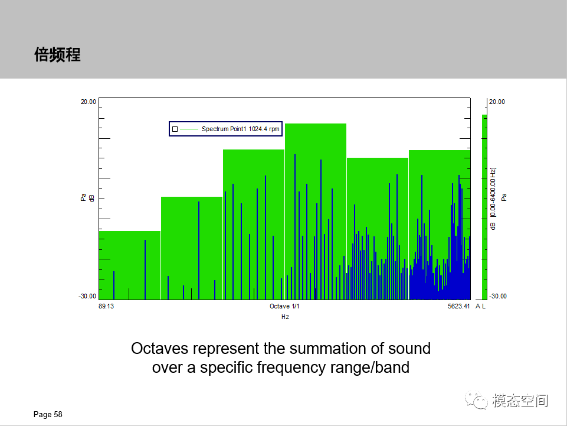Click the tallest green octave bar
This screenshot has height=426, width=567.
[x=316, y=212]
